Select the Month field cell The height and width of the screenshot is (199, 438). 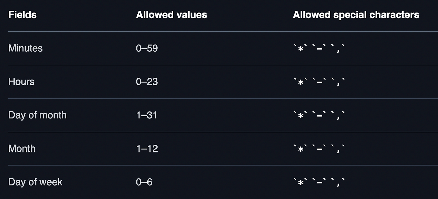[22, 149]
